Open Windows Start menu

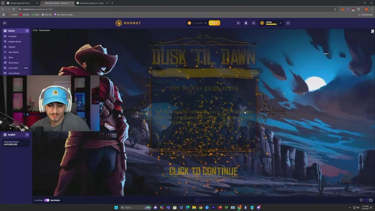coord(116,207)
